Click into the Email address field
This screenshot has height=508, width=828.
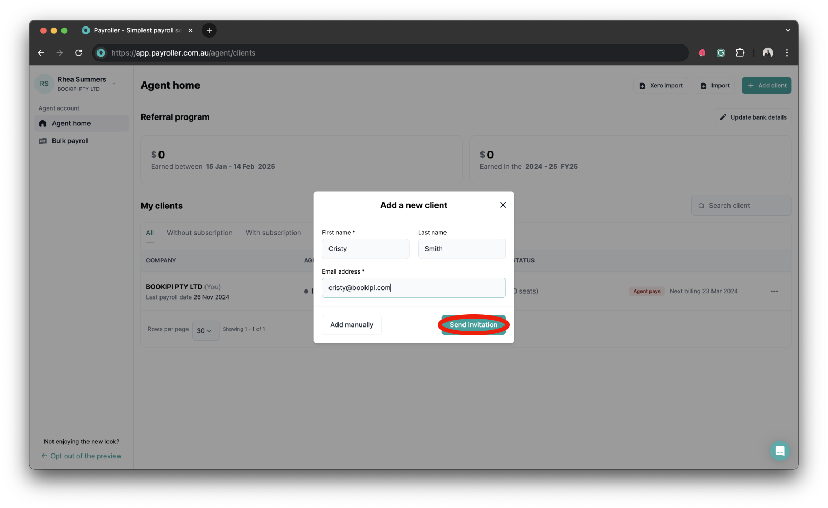click(413, 287)
